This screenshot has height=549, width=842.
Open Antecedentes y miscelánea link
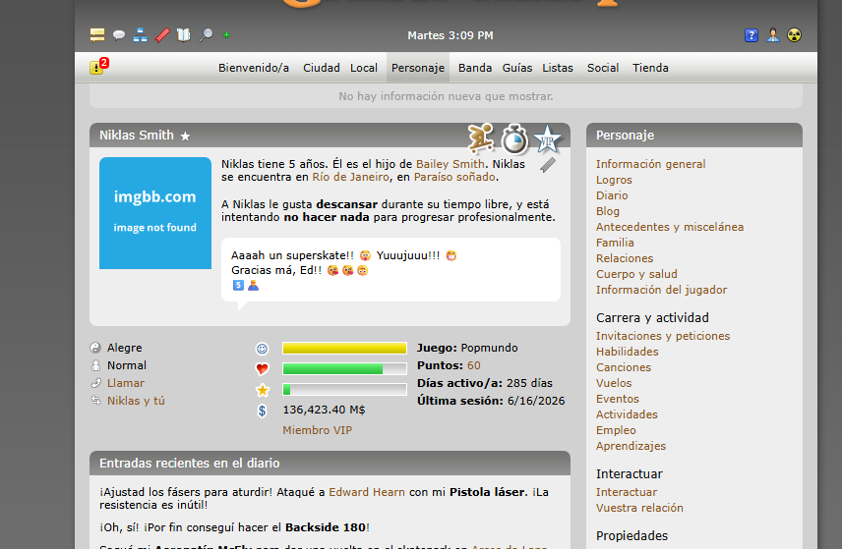coord(670,227)
